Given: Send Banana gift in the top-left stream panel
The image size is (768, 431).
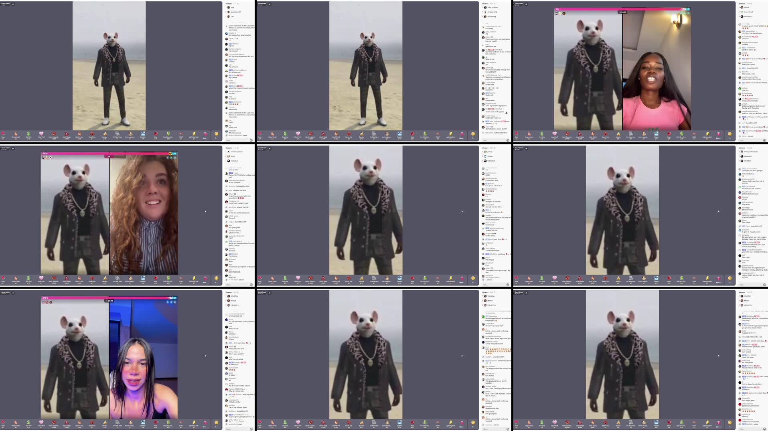Looking at the screenshot, I should 105,134.
